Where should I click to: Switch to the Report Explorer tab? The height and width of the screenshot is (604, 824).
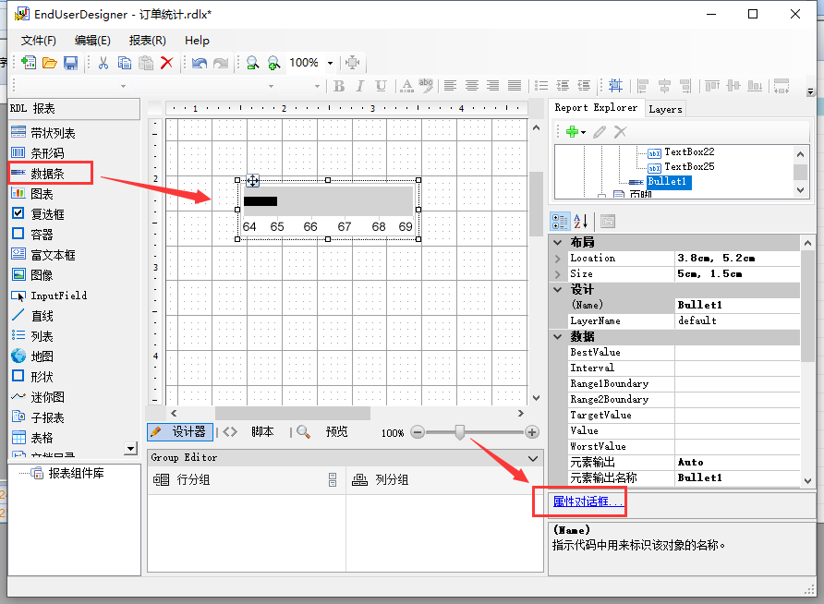pos(596,108)
